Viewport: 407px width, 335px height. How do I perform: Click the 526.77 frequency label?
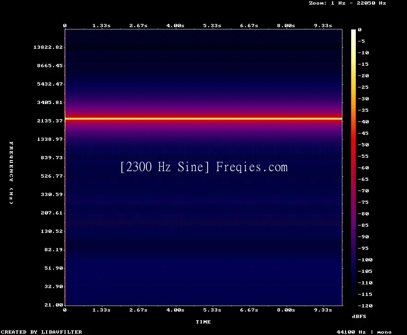coord(52,176)
